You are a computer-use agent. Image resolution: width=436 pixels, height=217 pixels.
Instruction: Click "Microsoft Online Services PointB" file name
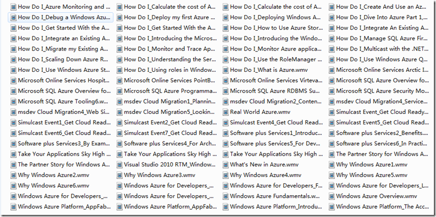tap(170, 81)
